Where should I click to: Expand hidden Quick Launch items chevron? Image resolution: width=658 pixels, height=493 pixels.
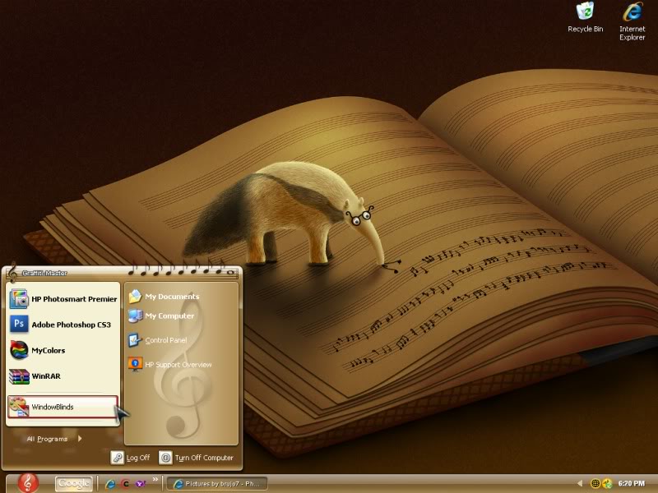point(155,479)
